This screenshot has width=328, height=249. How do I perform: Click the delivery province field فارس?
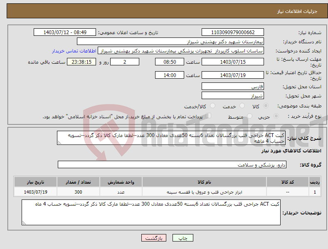pos(233,86)
